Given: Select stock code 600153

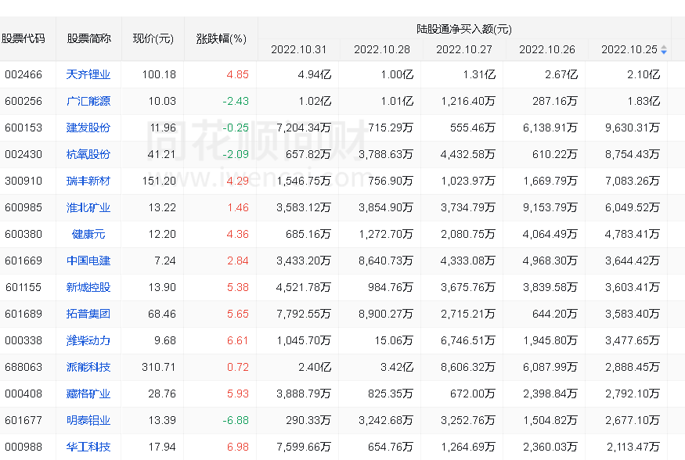Looking at the screenshot, I should pyautogui.click(x=23, y=128).
